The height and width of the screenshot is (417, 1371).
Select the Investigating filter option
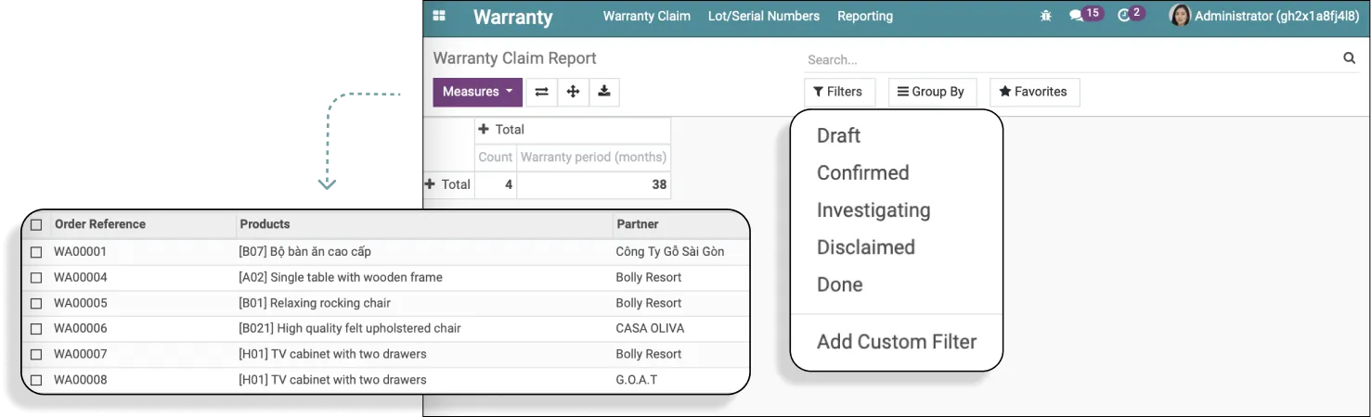tap(873, 210)
